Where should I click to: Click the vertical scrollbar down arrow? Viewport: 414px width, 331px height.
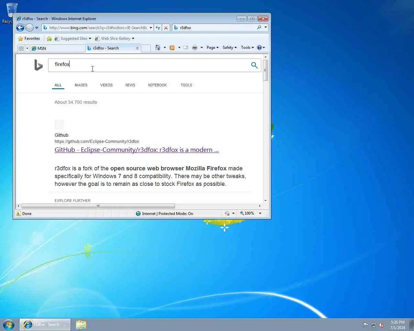pyautogui.click(x=266, y=201)
